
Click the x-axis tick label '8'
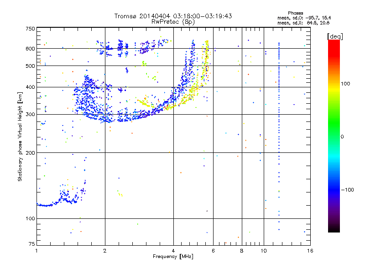click(x=242, y=251)
